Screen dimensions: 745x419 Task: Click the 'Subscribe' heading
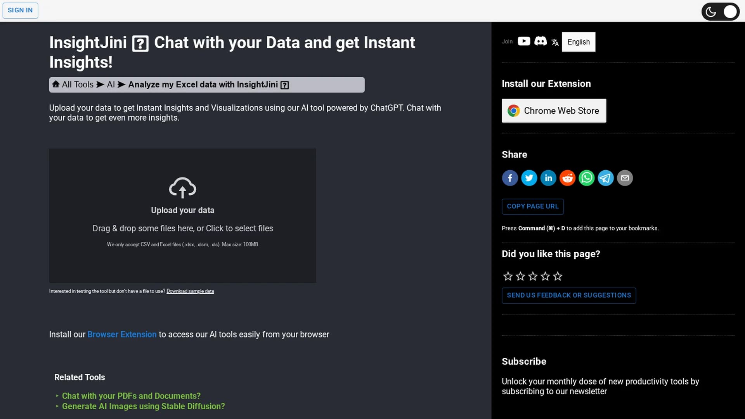point(524,361)
